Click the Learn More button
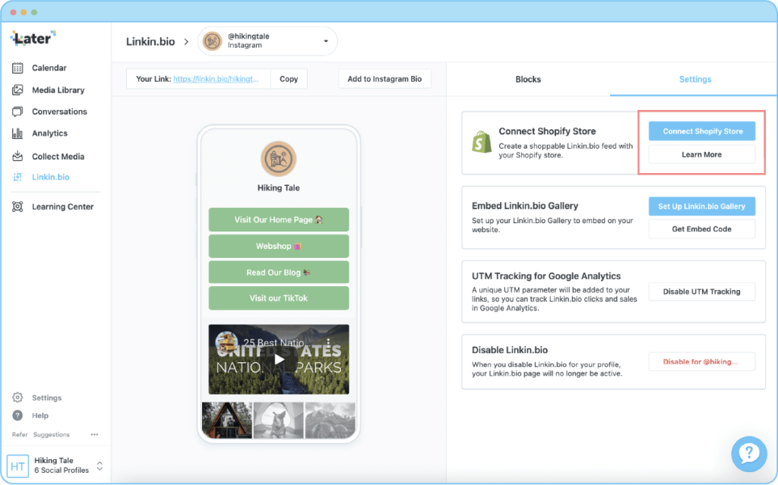778x485 pixels. point(702,155)
